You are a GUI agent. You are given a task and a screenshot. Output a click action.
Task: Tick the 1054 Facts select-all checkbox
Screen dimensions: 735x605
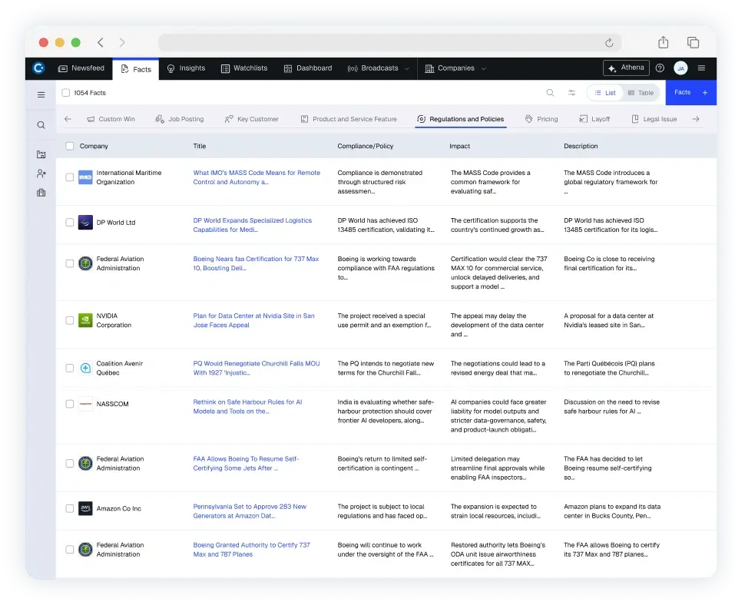coord(65,93)
